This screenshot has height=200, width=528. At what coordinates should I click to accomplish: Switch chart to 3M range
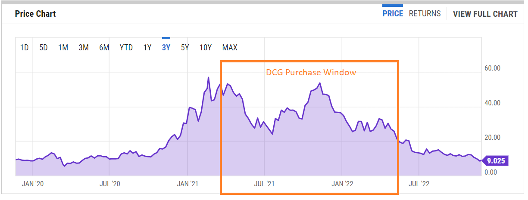tap(84, 47)
